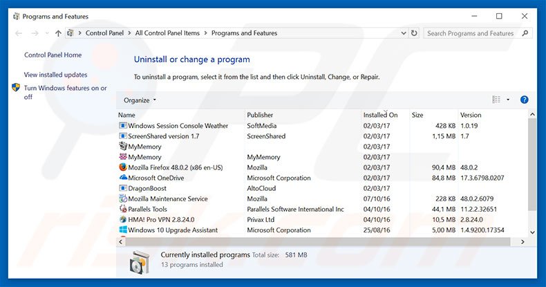Screen dimensions: 546x287
Task: Click the MyMemory icon with MyMemory publisher
Action: click(123, 157)
